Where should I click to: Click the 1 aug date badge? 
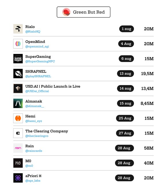[x=126, y=29]
